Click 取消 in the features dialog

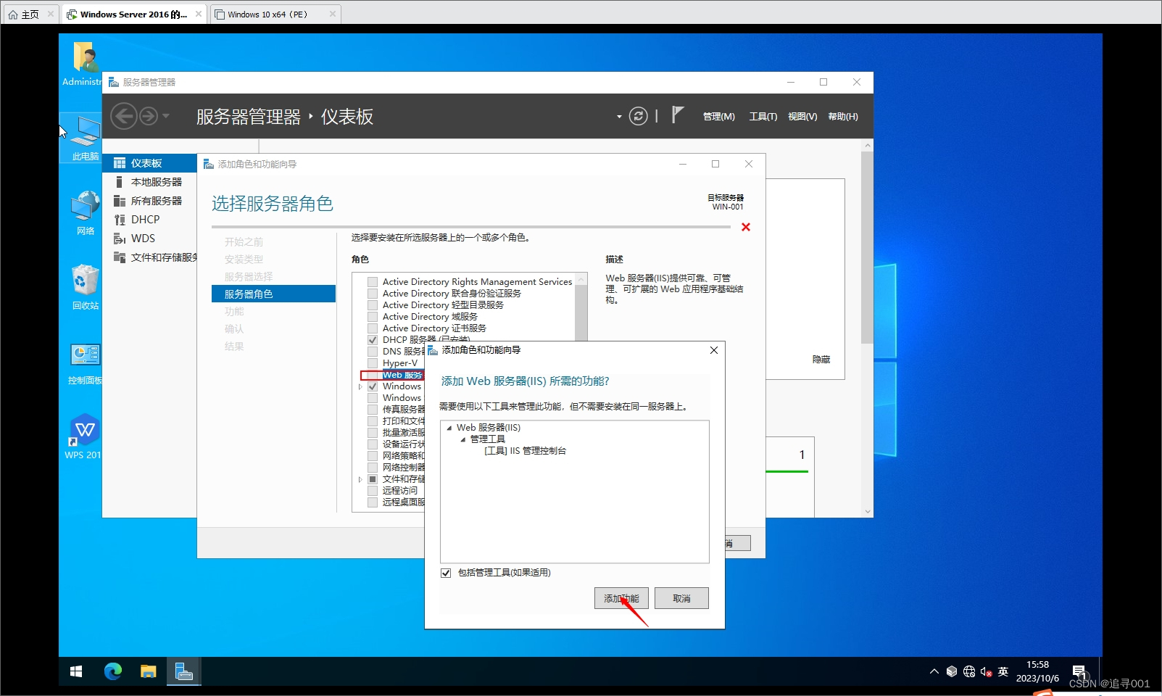(x=681, y=598)
